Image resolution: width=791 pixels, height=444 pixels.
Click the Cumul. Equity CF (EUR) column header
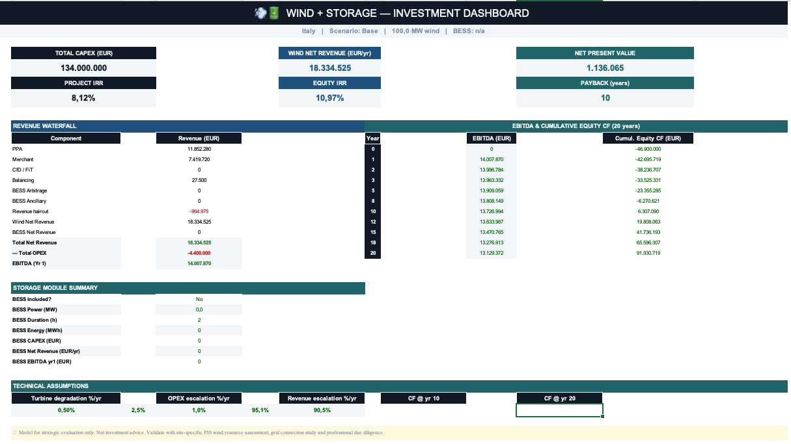tap(648, 138)
